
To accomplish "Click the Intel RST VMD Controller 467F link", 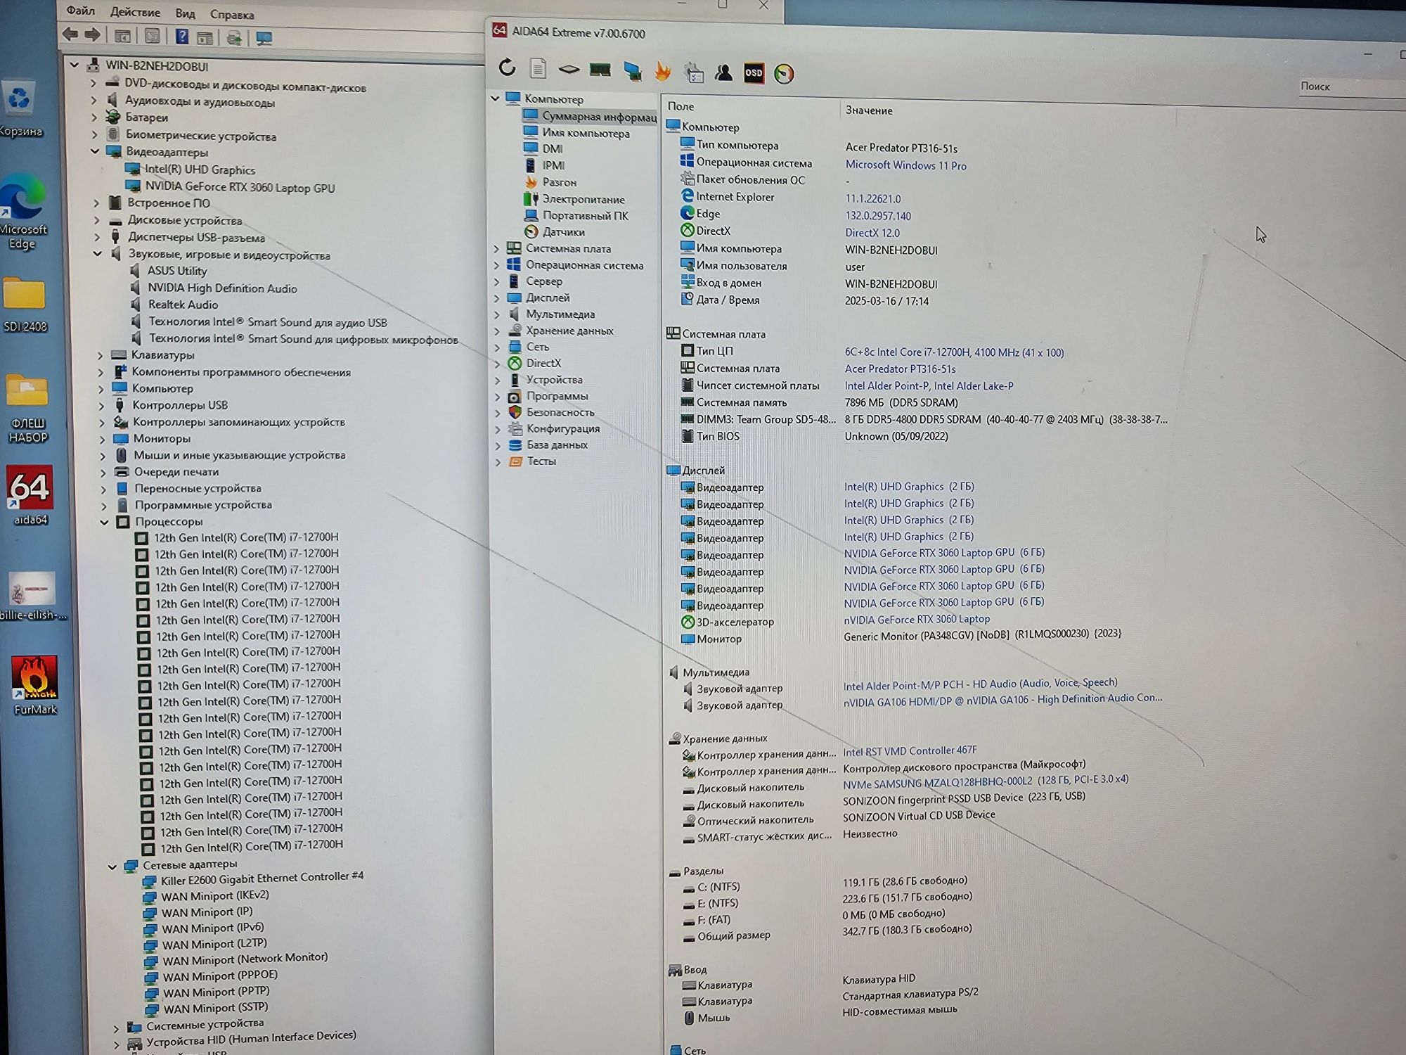I will 910,751.
